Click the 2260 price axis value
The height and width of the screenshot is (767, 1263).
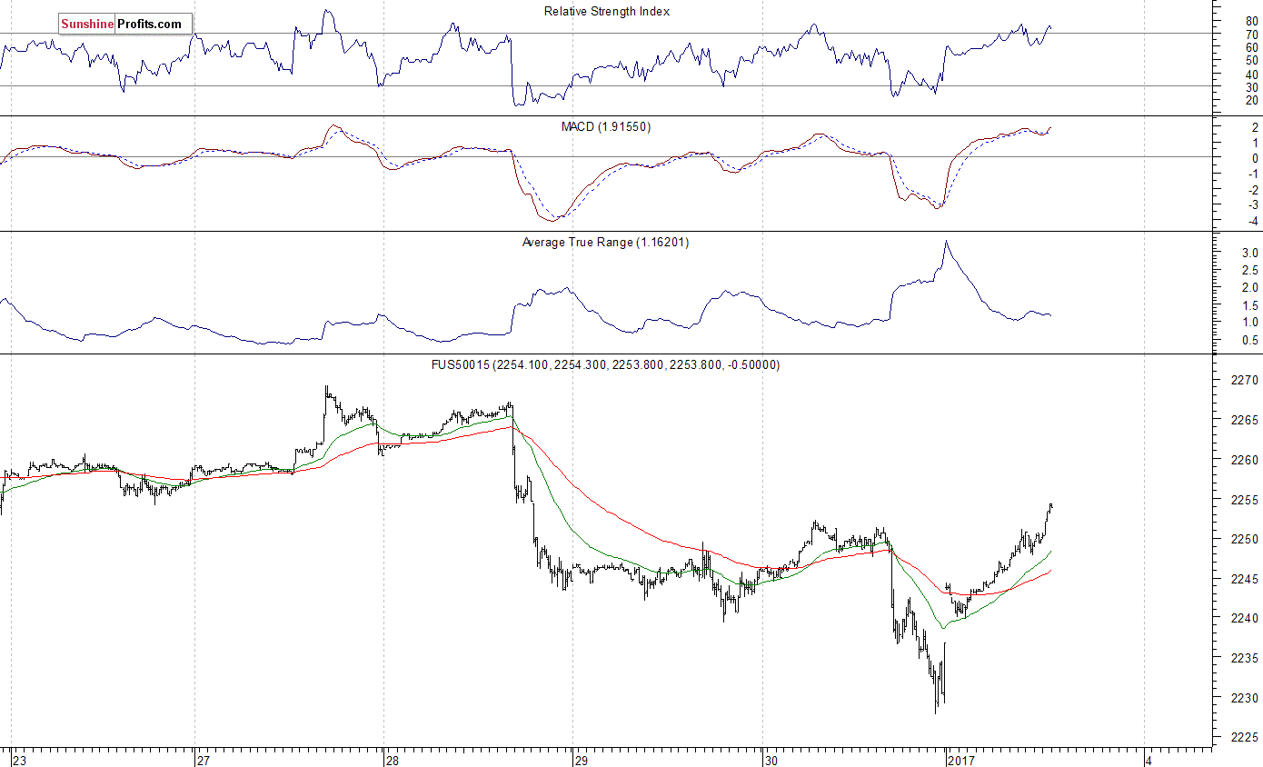coord(1244,460)
